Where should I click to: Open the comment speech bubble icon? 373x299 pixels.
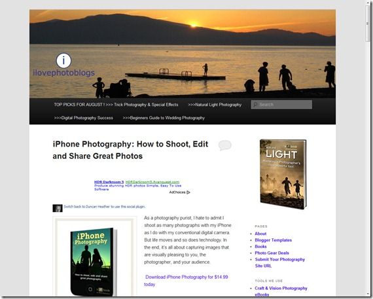[225, 145]
